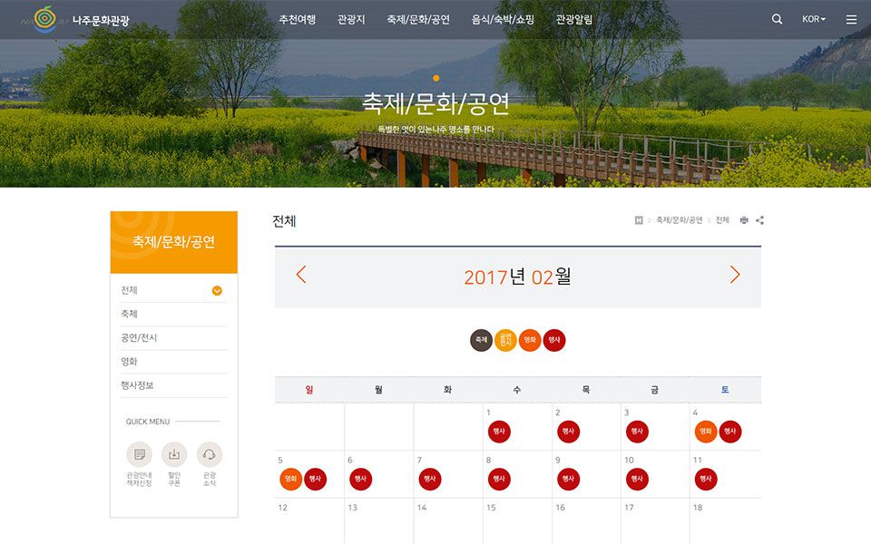Toggle the 축제 category filter circle

click(x=481, y=341)
